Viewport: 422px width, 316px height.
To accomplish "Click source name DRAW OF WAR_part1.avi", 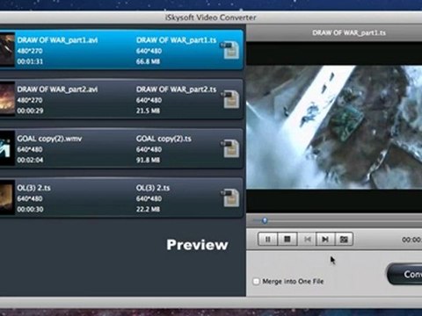I will tap(57, 40).
